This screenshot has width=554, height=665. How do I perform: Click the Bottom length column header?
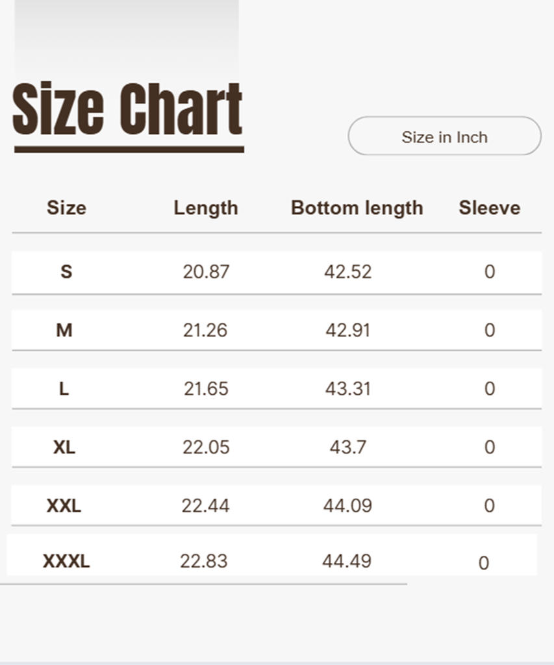357,208
